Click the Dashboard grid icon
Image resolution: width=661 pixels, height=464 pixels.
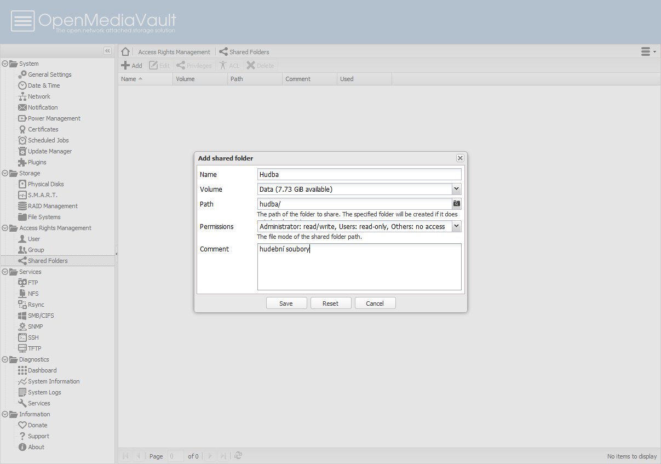click(22, 370)
